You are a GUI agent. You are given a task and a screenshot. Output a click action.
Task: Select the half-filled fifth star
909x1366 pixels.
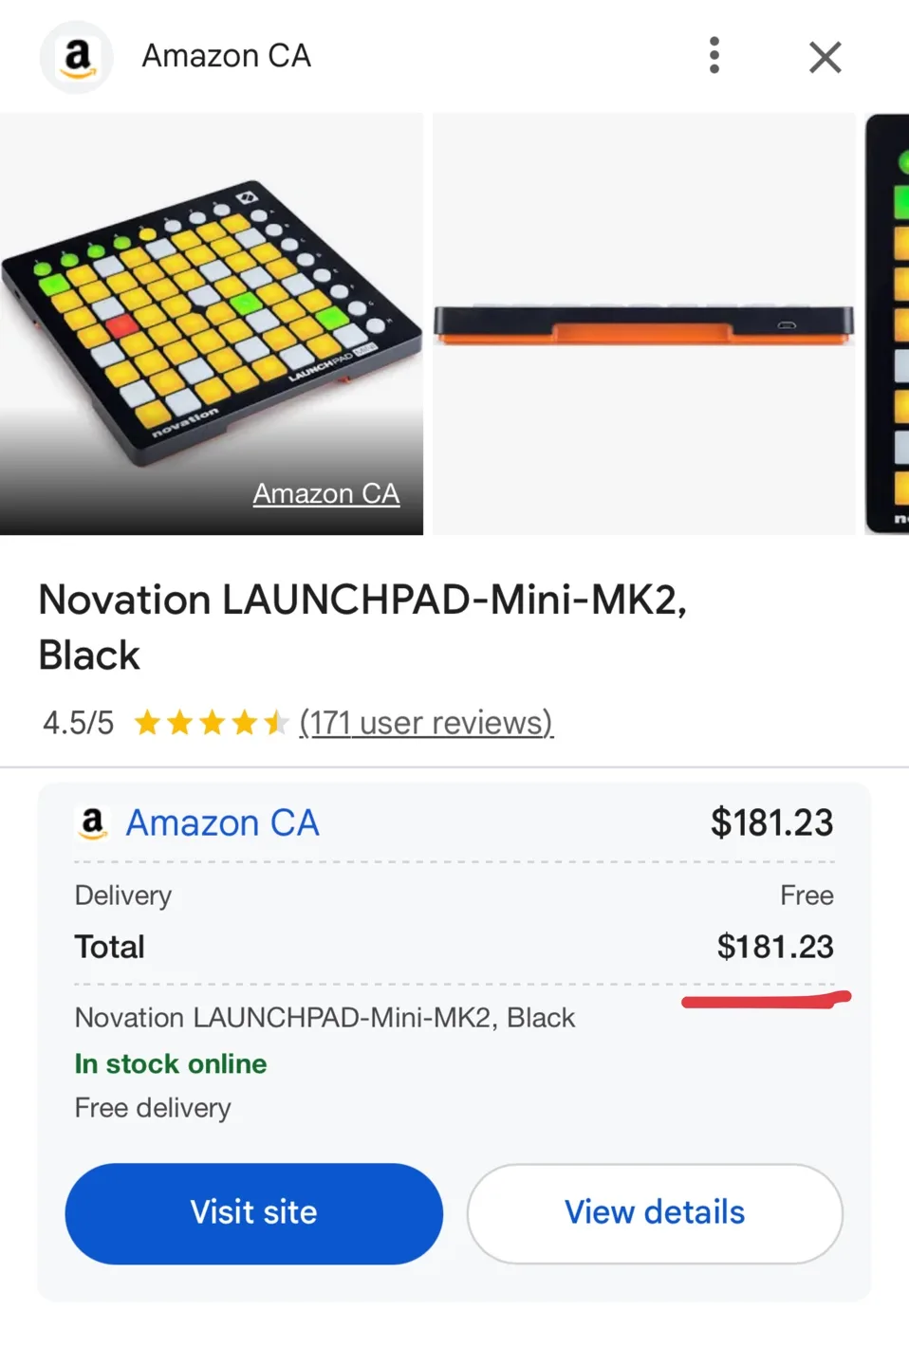[x=277, y=722]
